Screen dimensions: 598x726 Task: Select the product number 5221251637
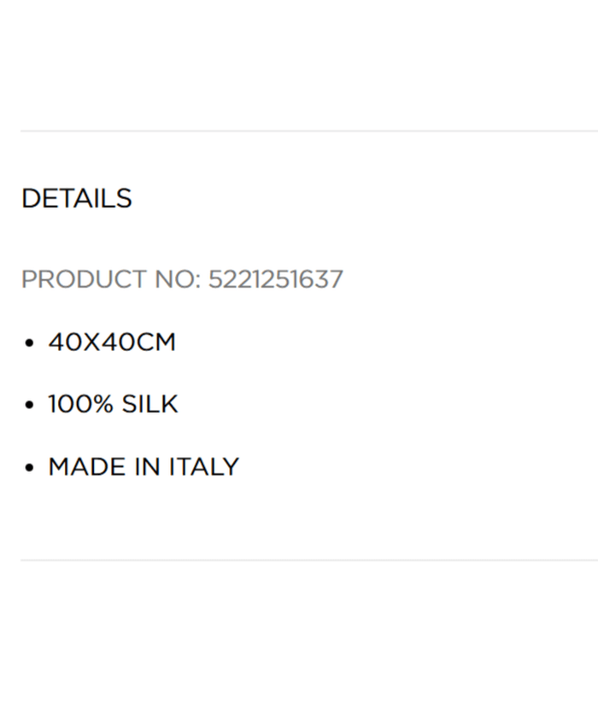[x=275, y=279]
